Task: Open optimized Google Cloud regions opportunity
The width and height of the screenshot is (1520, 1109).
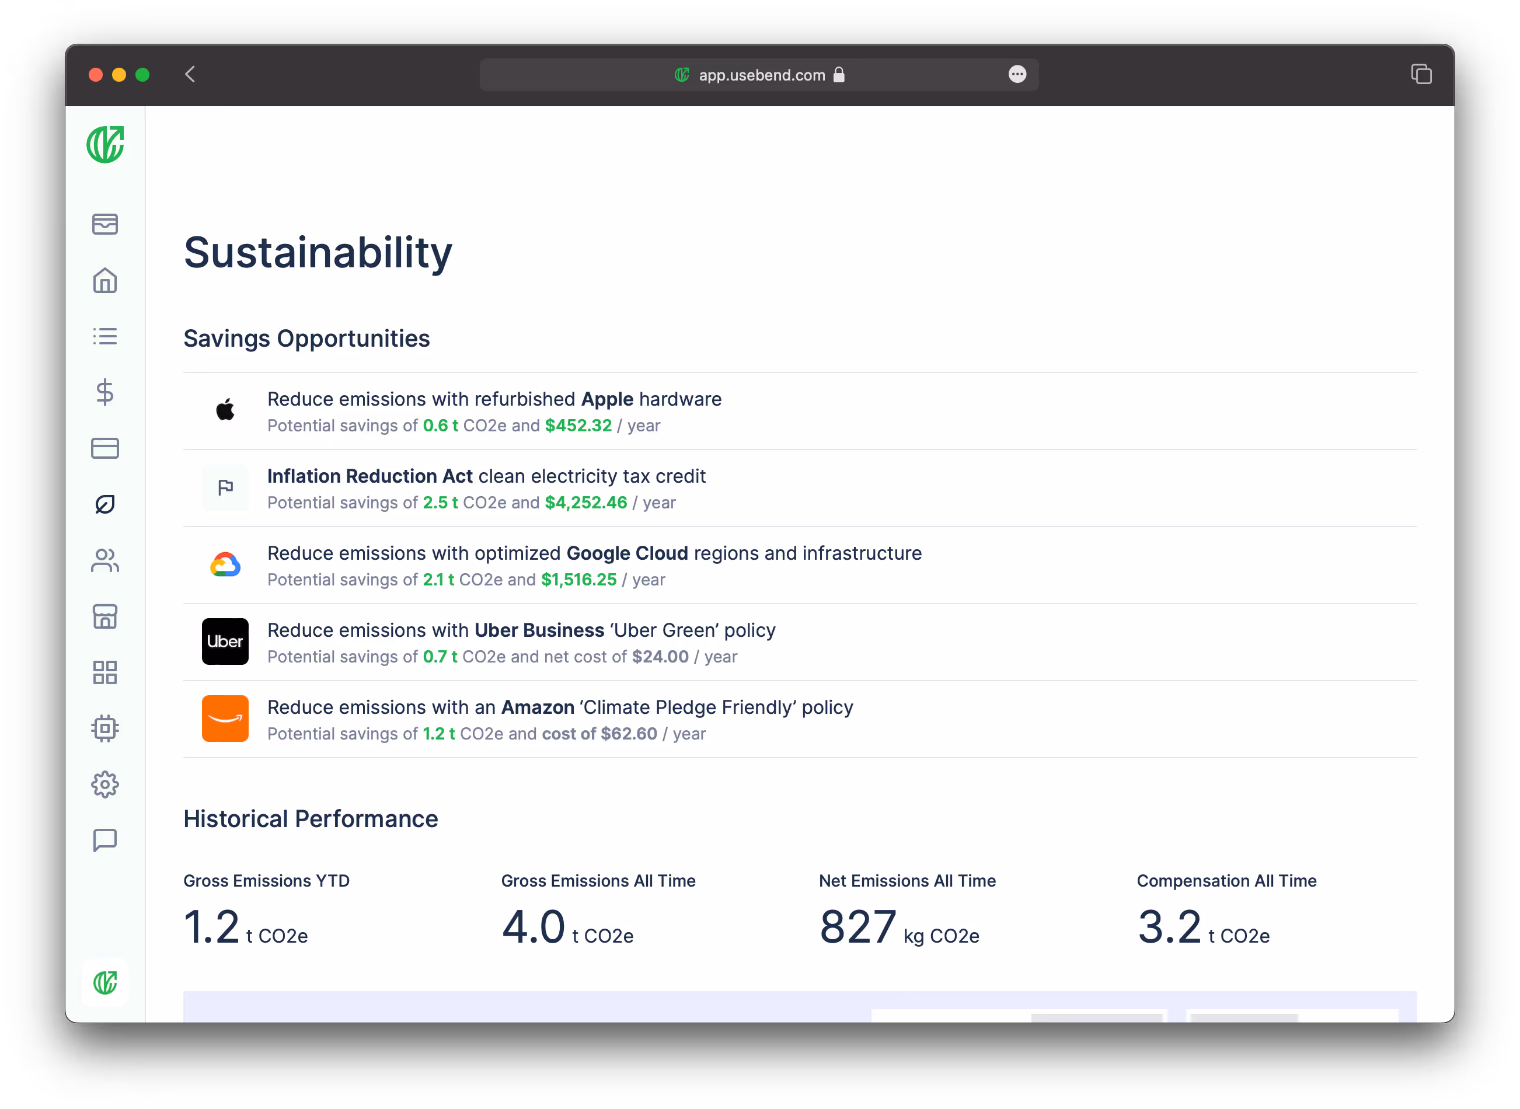Action: [800, 565]
